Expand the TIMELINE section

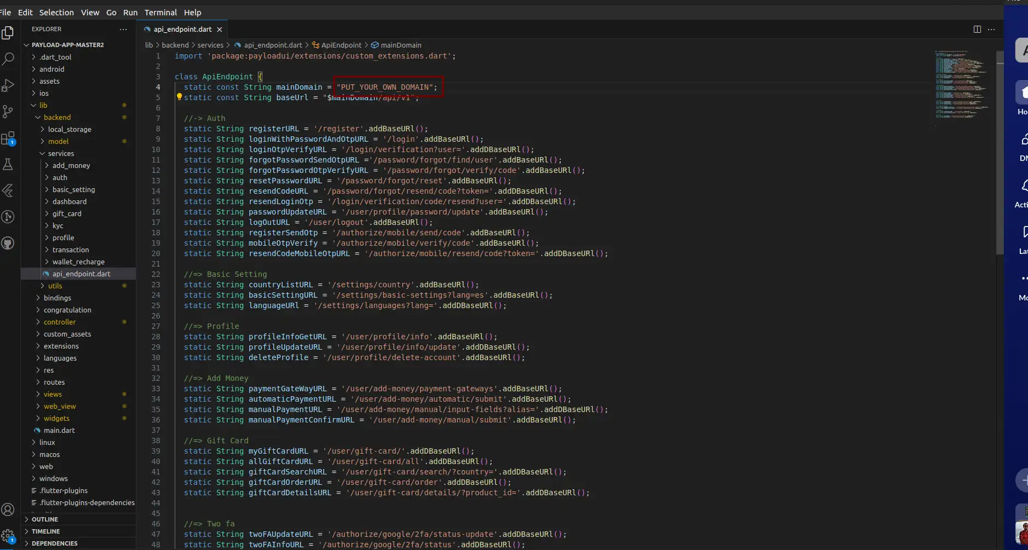coord(26,531)
